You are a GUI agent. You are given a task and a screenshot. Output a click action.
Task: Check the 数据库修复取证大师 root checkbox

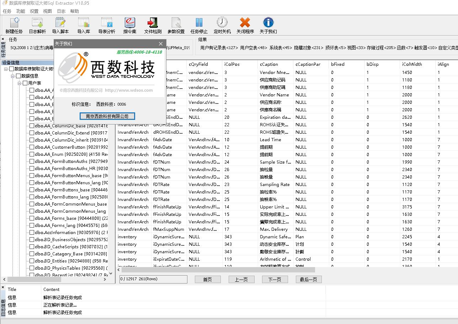(11, 69)
